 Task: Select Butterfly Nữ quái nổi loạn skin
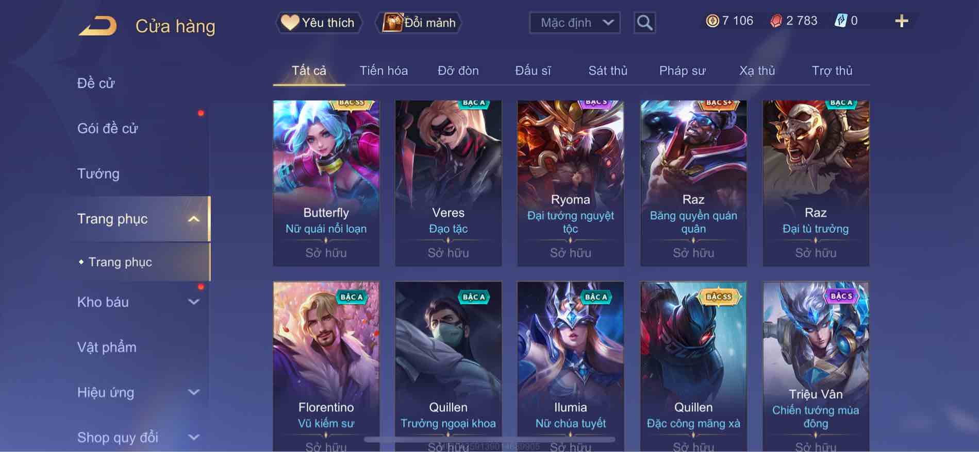point(326,183)
